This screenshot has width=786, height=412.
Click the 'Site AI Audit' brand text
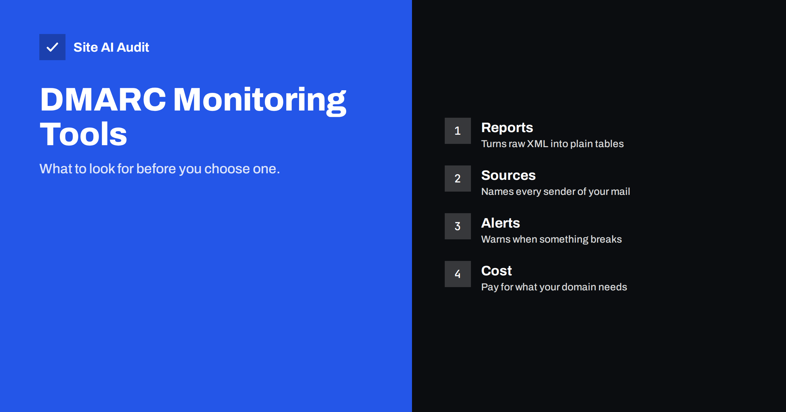[111, 47]
